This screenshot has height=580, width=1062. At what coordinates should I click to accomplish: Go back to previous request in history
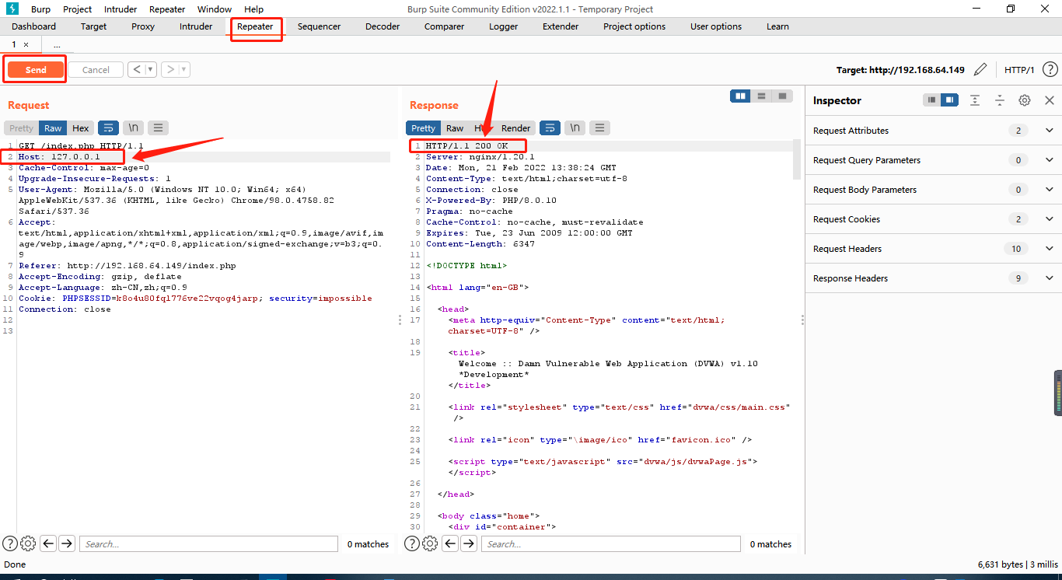coord(137,70)
